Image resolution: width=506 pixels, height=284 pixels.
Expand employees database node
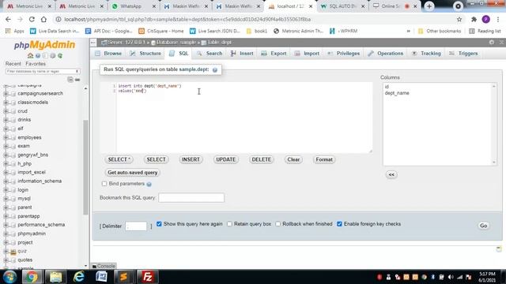coord(6,137)
